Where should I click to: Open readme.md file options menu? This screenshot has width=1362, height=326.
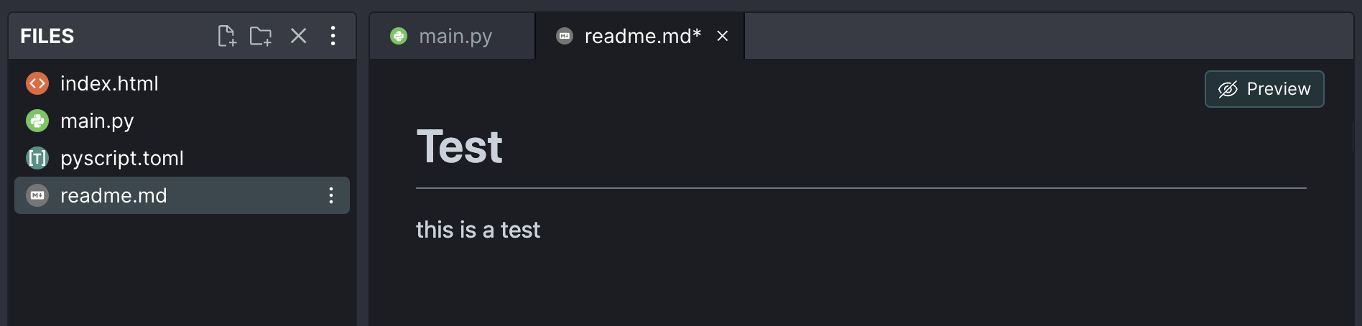[x=331, y=195]
